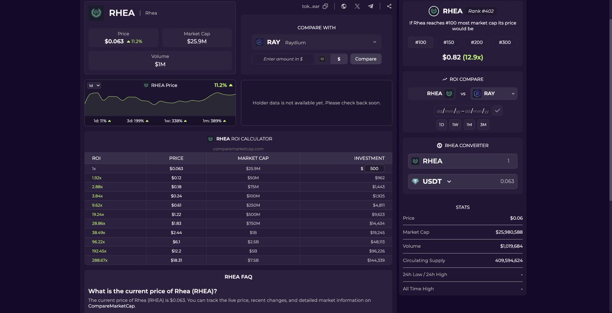Click the Compare button

(365, 59)
